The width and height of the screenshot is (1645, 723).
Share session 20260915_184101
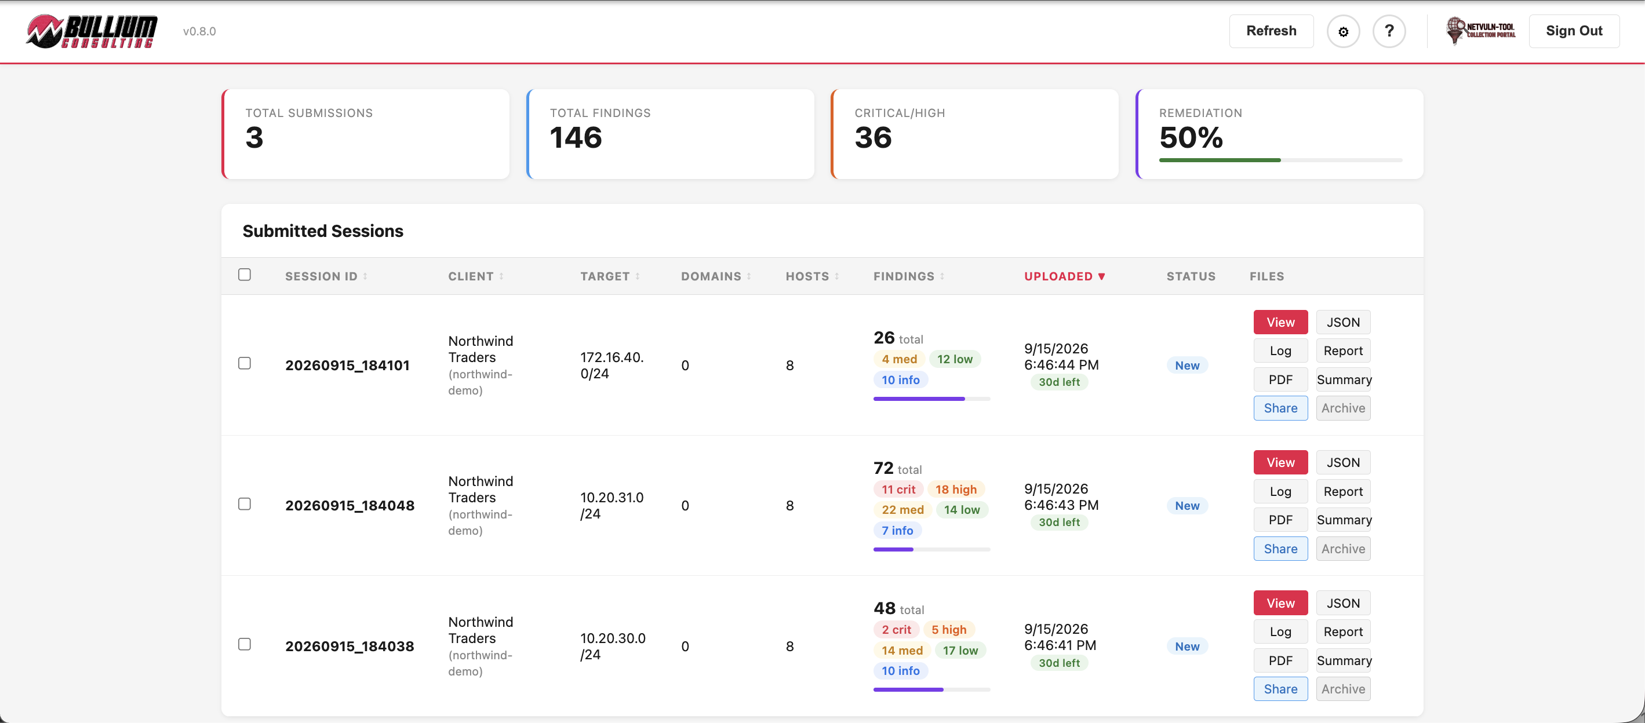pos(1280,408)
